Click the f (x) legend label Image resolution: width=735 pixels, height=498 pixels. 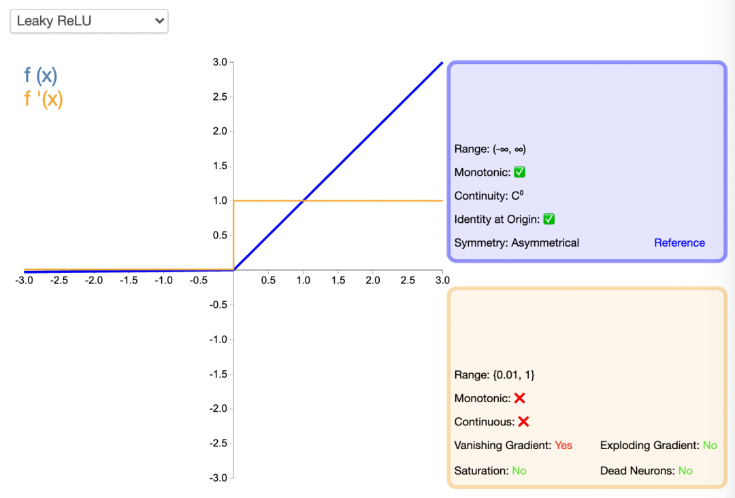point(41,75)
